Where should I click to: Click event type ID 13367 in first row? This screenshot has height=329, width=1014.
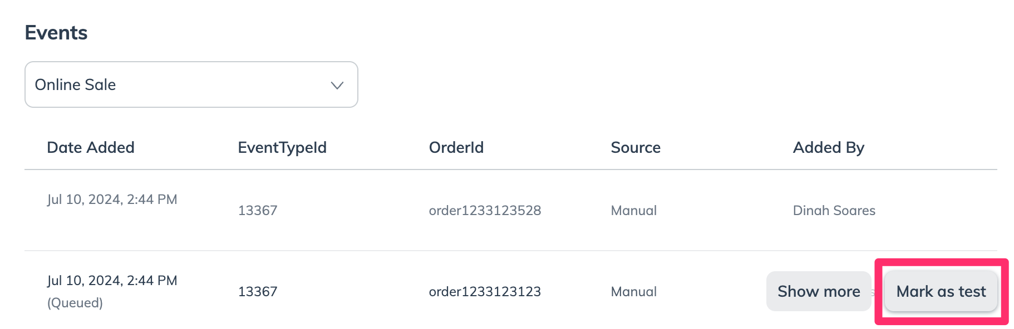coord(258,211)
